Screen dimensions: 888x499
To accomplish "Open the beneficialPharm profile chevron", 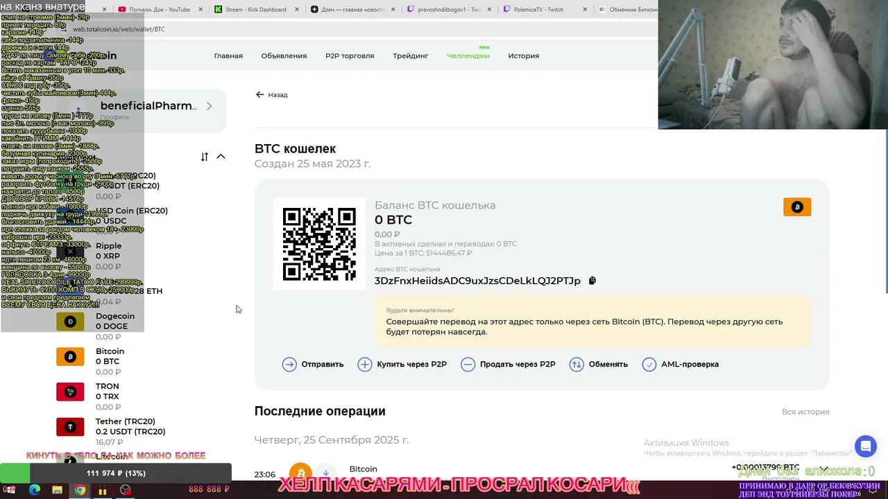I will (x=209, y=106).
